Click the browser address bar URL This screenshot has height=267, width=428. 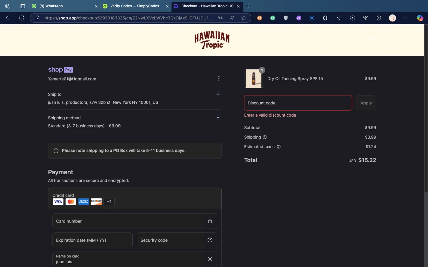pos(128,18)
